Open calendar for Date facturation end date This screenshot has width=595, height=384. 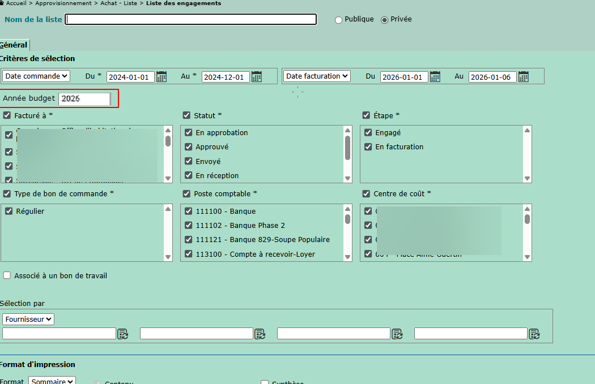click(524, 77)
